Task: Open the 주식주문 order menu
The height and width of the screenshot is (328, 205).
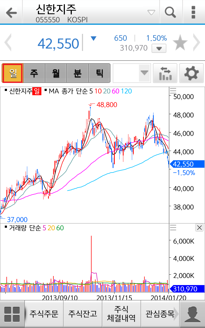Action: [44, 314]
